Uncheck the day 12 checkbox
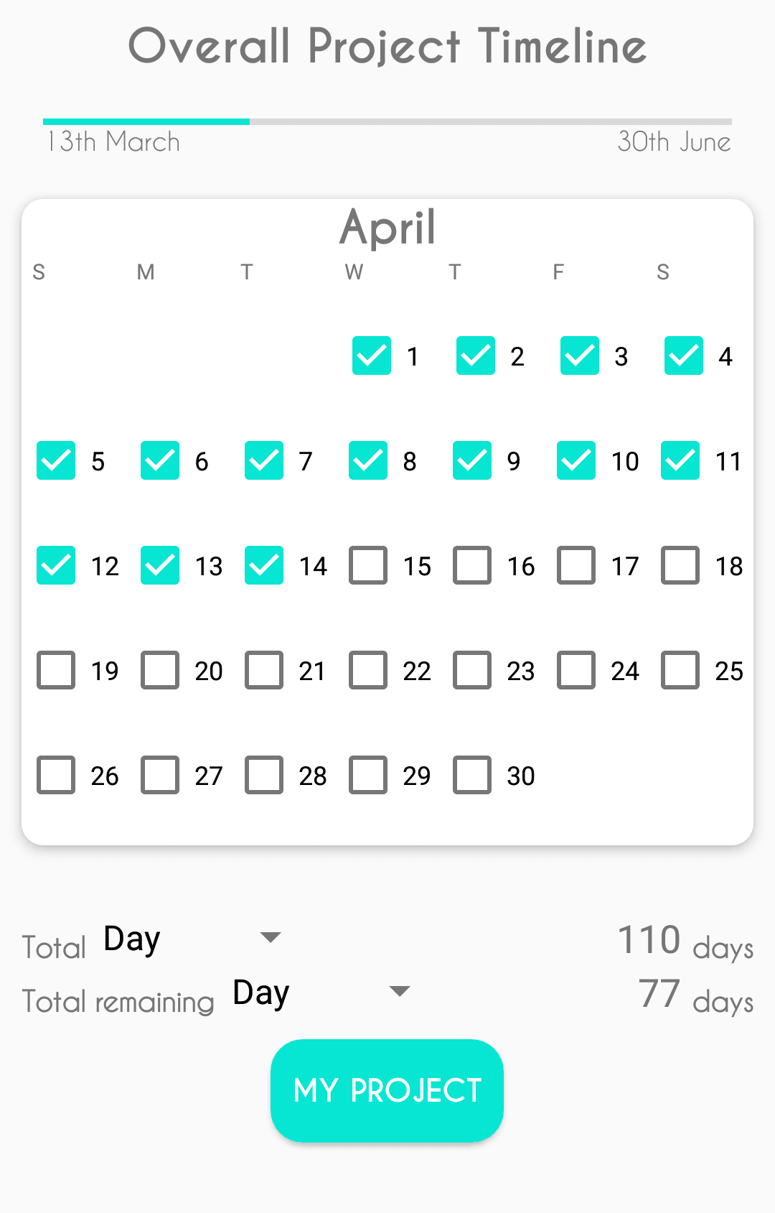This screenshot has width=775, height=1213. (x=56, y=565)
